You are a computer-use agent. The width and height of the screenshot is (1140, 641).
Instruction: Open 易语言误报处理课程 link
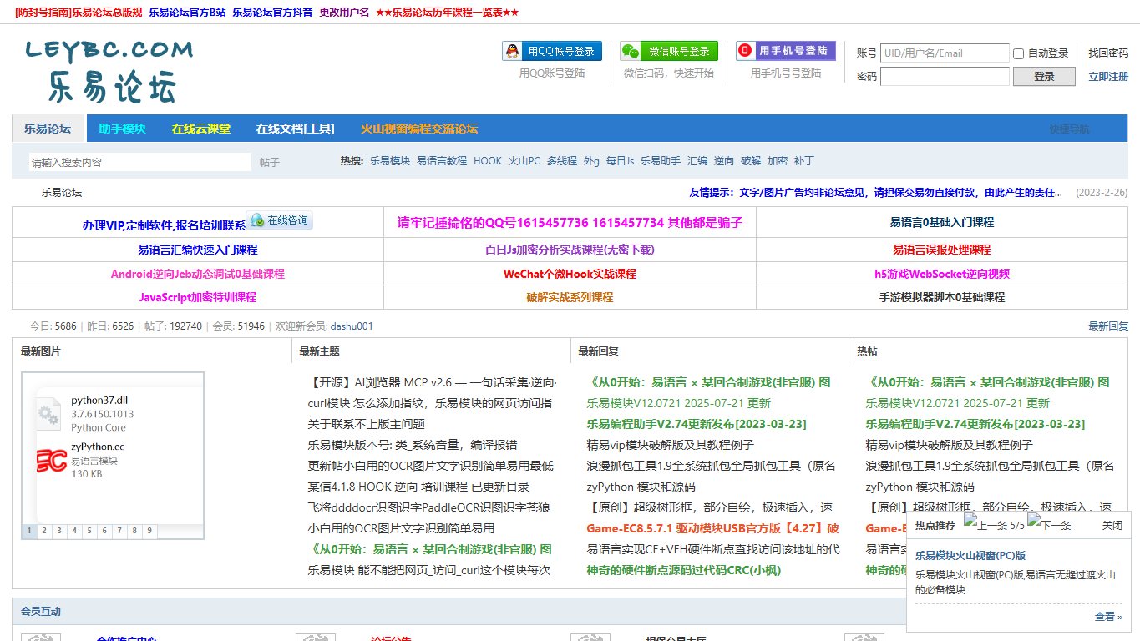(x=942, y=250)
